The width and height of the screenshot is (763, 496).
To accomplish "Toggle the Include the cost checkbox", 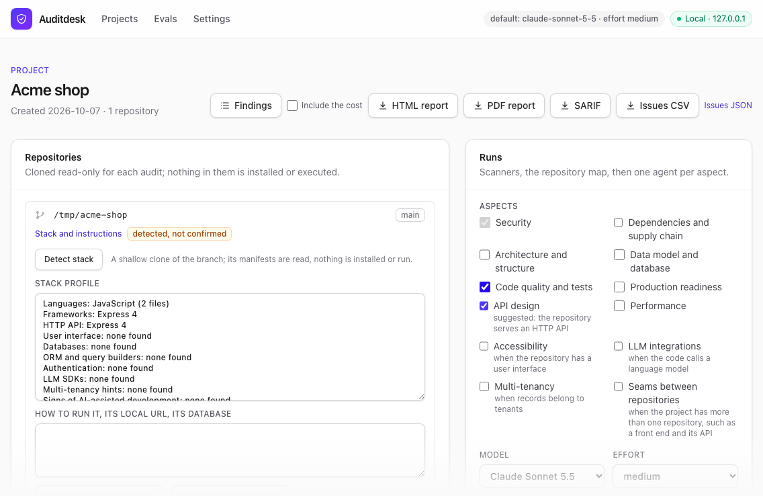I will click(292, 106).
